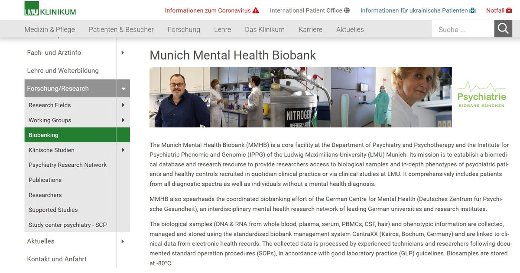This screenshot has height=273, width=520.
Task: Collapse the Forschung/Research section arrow
Action: [x=123, y=89]
